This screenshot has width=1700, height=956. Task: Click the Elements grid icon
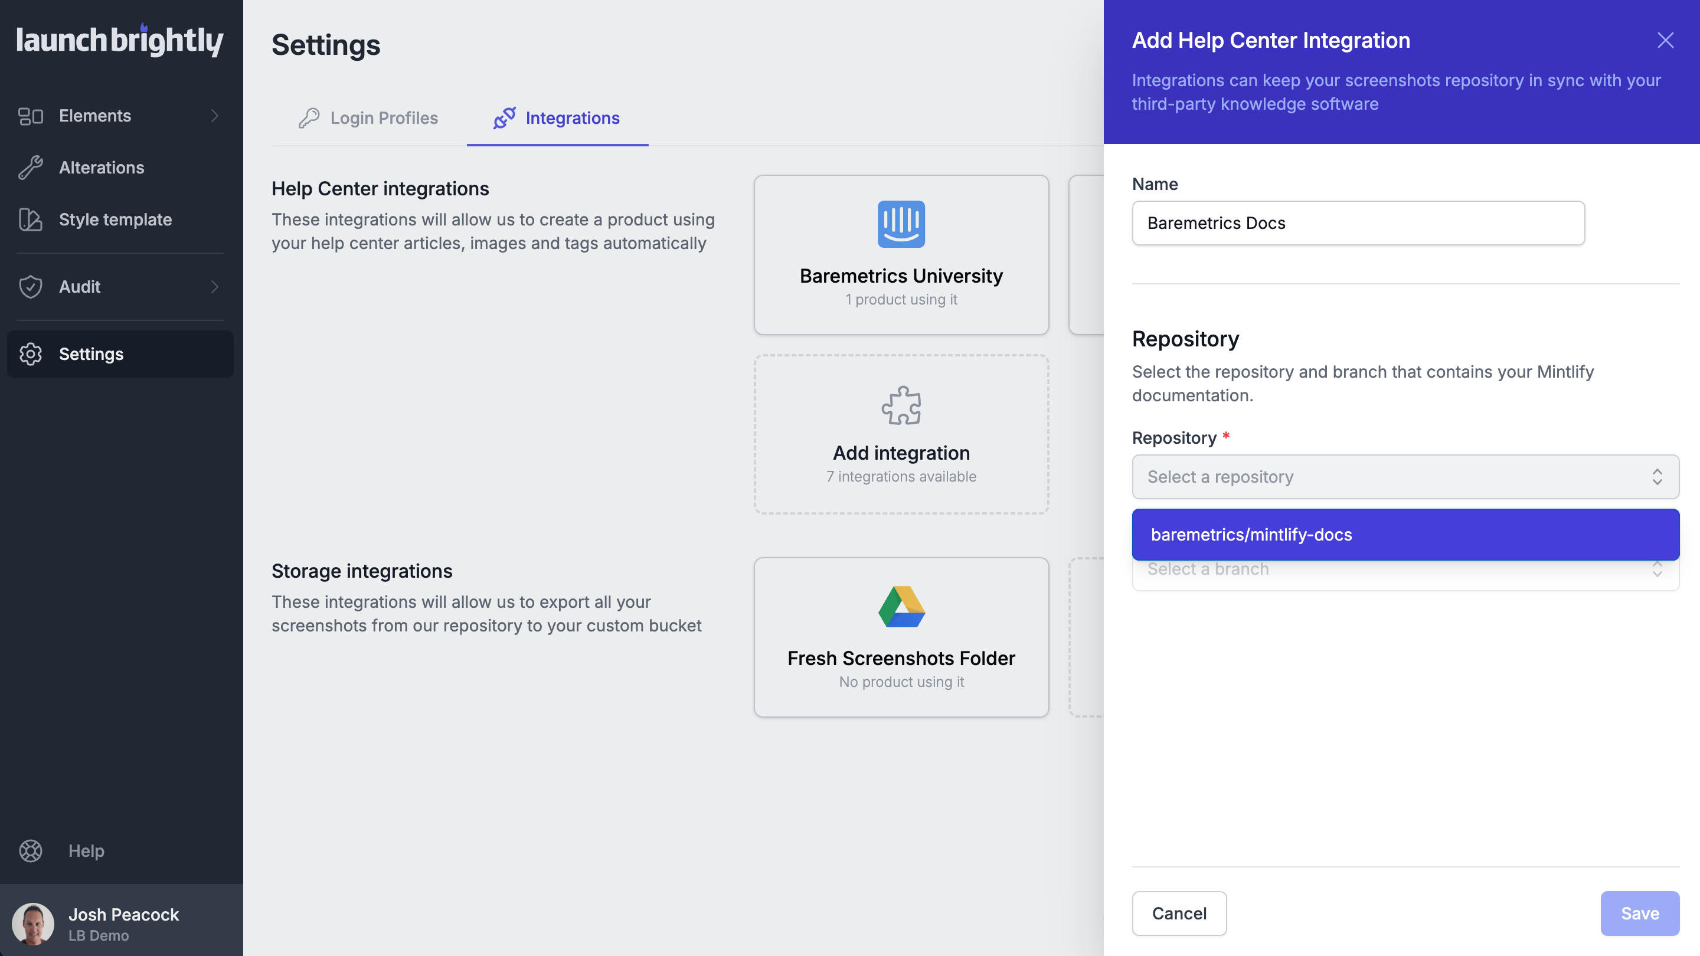click(x=30, y=116)
